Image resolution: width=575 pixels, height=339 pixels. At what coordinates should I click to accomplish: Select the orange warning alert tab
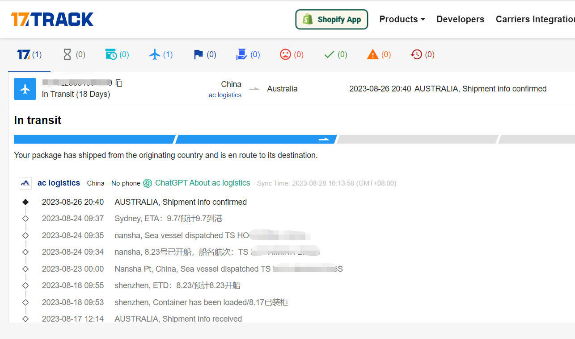pos(379,54)
